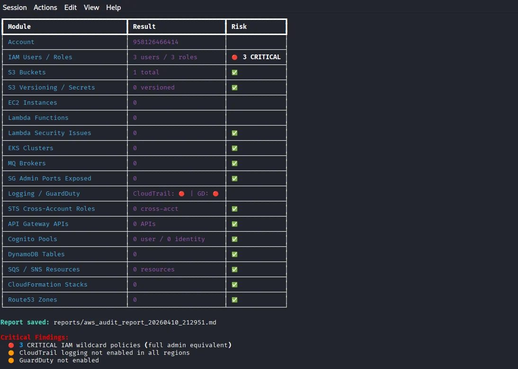Open the Session menu

(x=15, y=7)
